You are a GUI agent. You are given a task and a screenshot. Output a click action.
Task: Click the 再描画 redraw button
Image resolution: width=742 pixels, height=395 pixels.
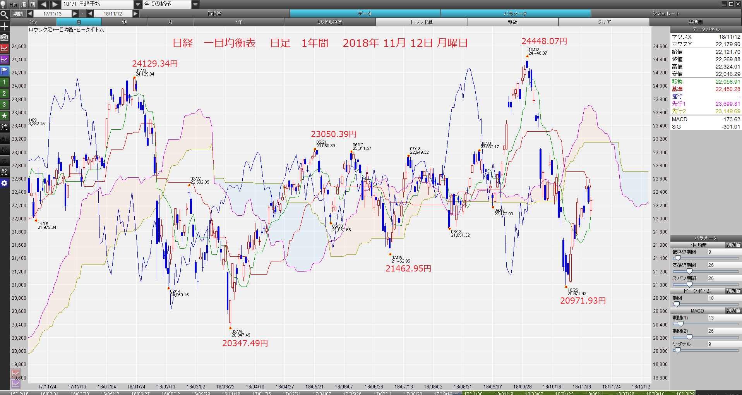point(695,22)
